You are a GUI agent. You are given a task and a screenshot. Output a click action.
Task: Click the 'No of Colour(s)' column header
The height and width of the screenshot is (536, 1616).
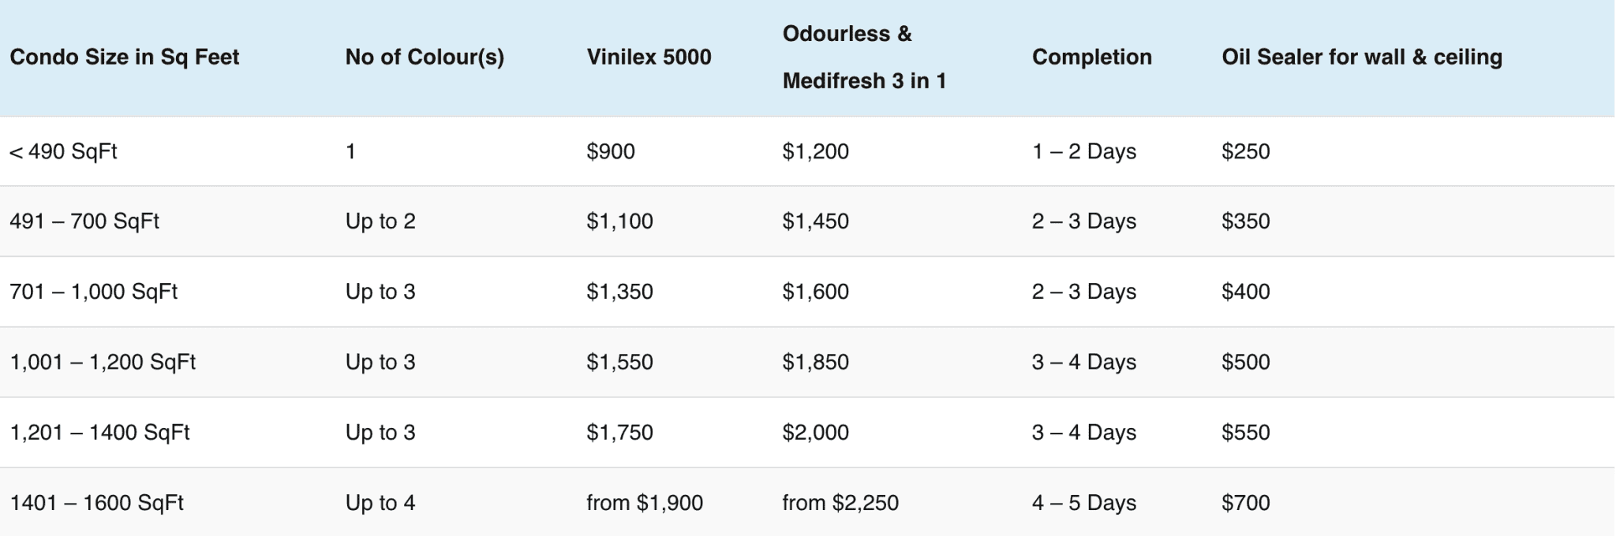(424, 57)
